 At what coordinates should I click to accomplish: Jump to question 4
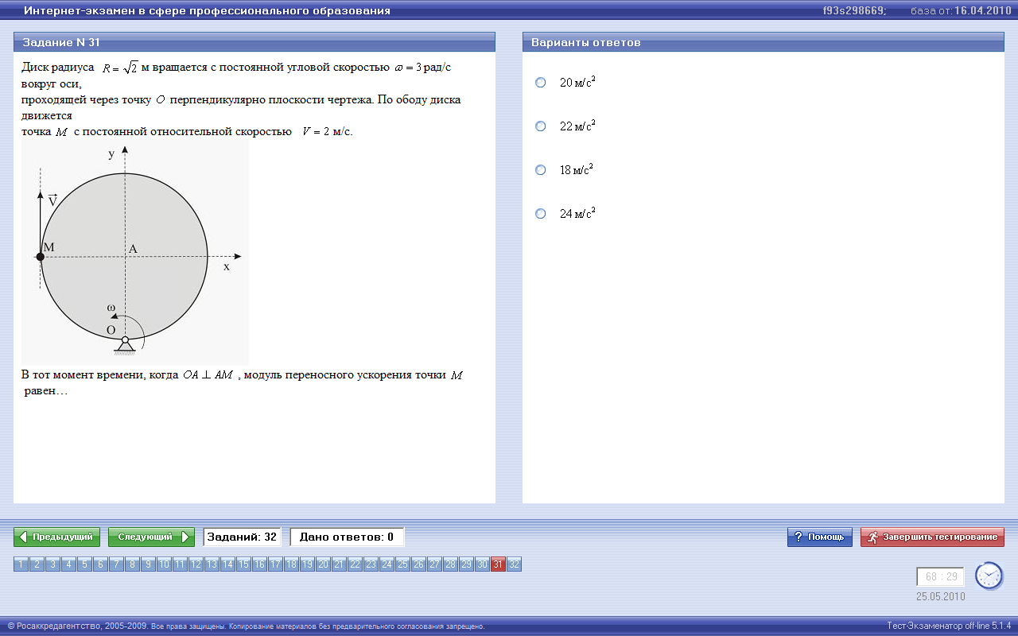click(69, 564)
